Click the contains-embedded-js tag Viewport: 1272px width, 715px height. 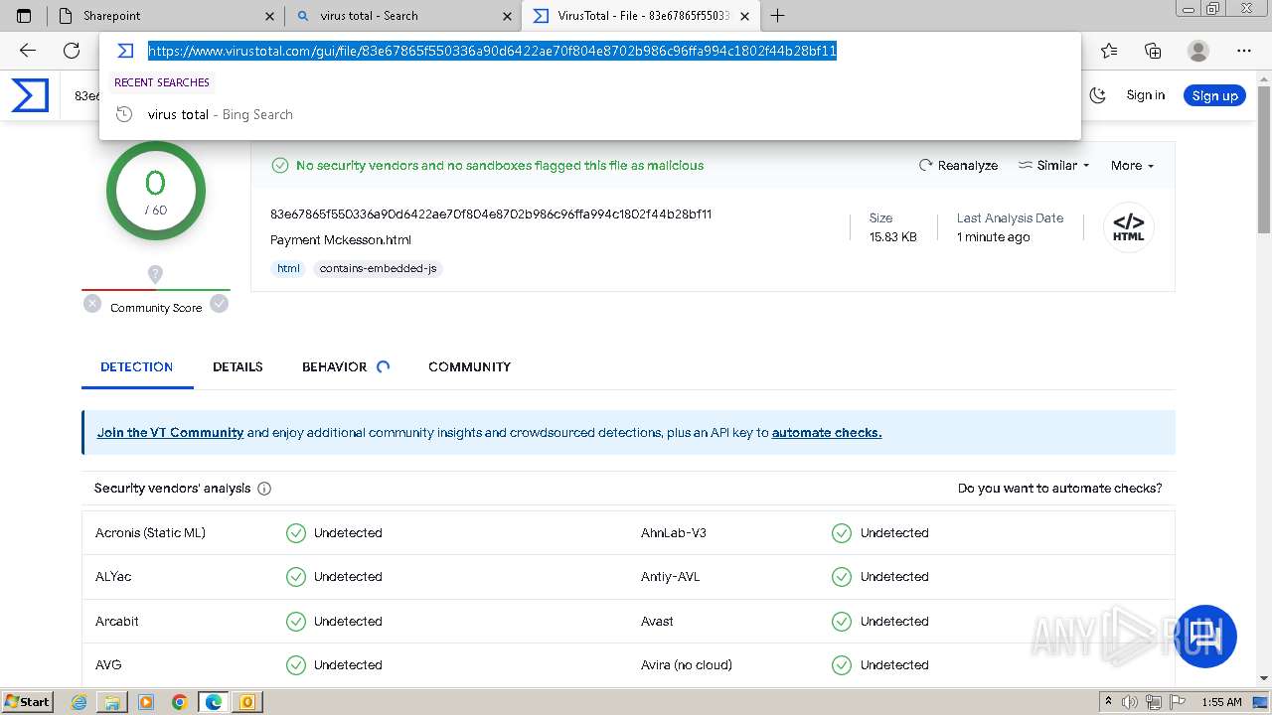pos(378,268)
